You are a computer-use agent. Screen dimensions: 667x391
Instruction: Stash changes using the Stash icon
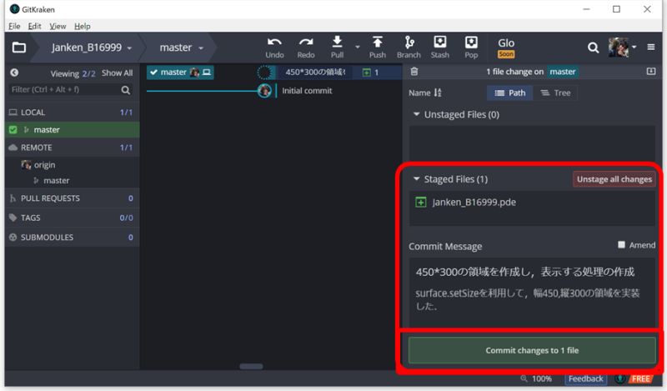pyautogui.click(x=439, y=47)
